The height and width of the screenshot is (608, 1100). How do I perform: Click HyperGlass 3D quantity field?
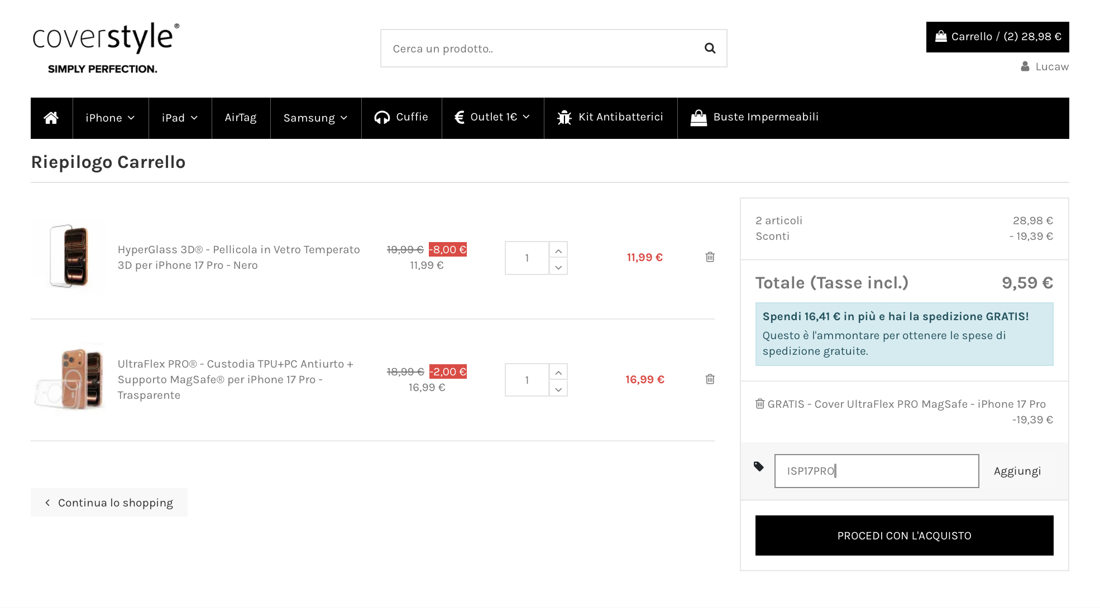(527, 258)
